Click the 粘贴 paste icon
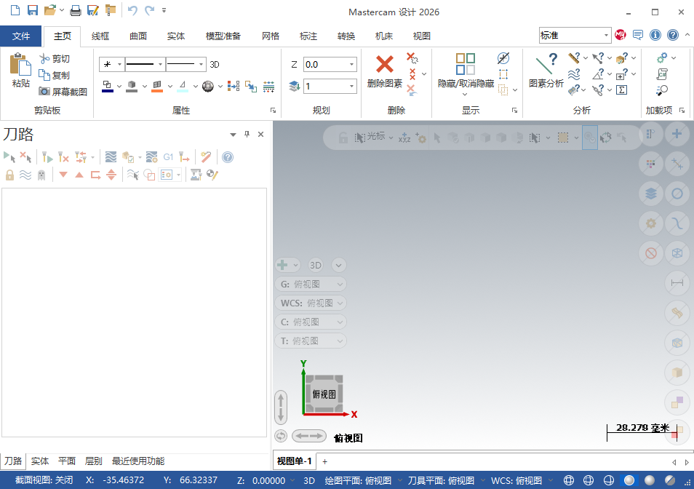694x489 pixels. 21,64
